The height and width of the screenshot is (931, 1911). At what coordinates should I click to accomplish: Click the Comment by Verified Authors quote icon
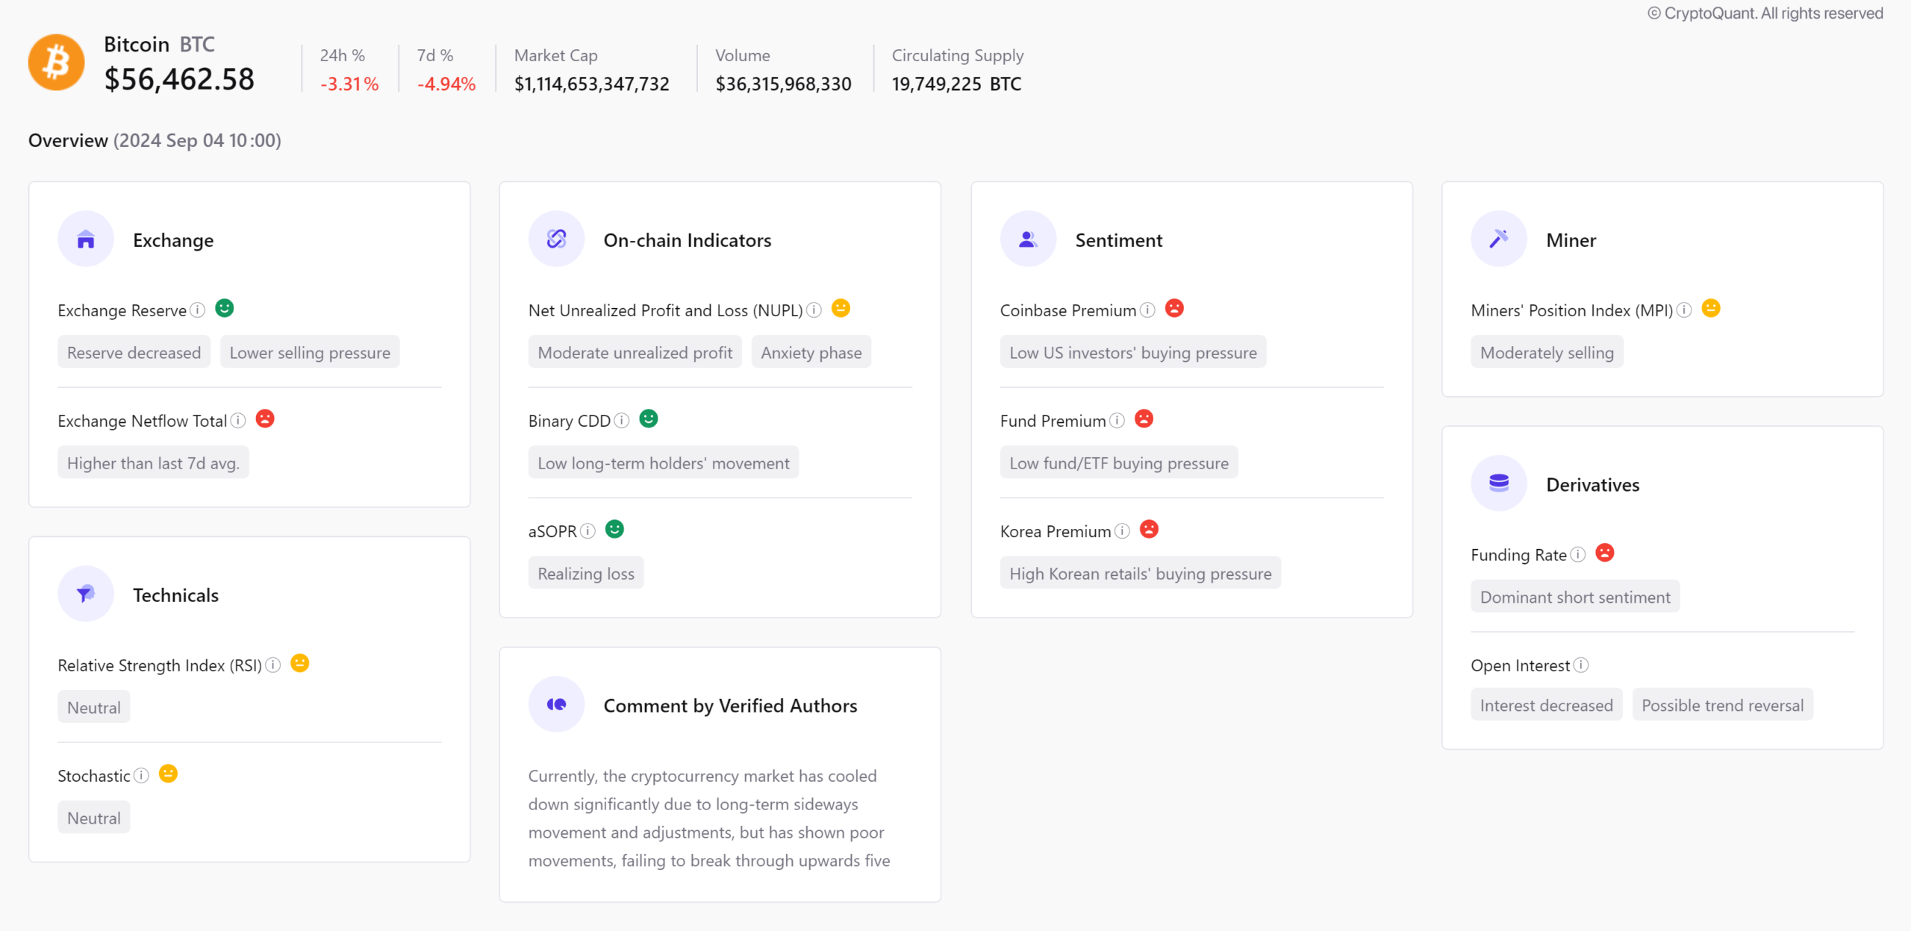tap(556, 704)
